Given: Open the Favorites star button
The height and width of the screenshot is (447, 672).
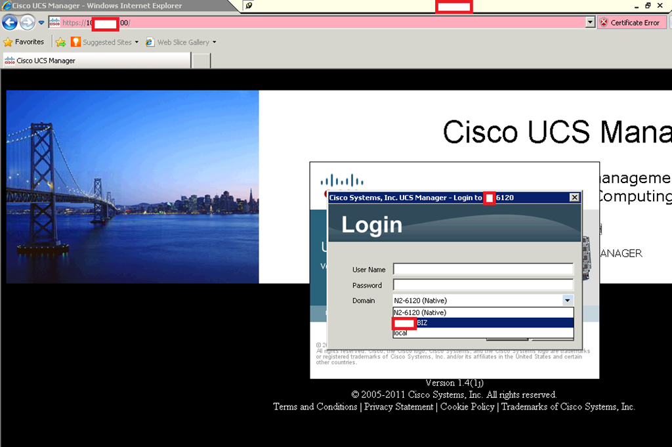Looking at the screenshot, I should point(24,42).
